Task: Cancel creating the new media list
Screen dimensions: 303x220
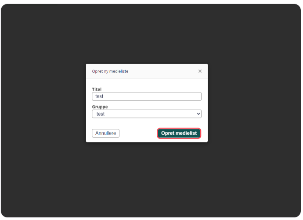Action: [105, 133]
